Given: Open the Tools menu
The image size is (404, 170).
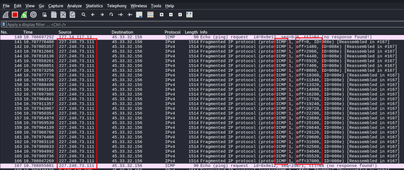Looking at the screenshot, I should pos(156,6).
